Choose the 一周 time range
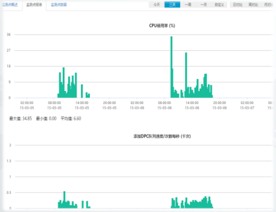 [x=188, y=4]
